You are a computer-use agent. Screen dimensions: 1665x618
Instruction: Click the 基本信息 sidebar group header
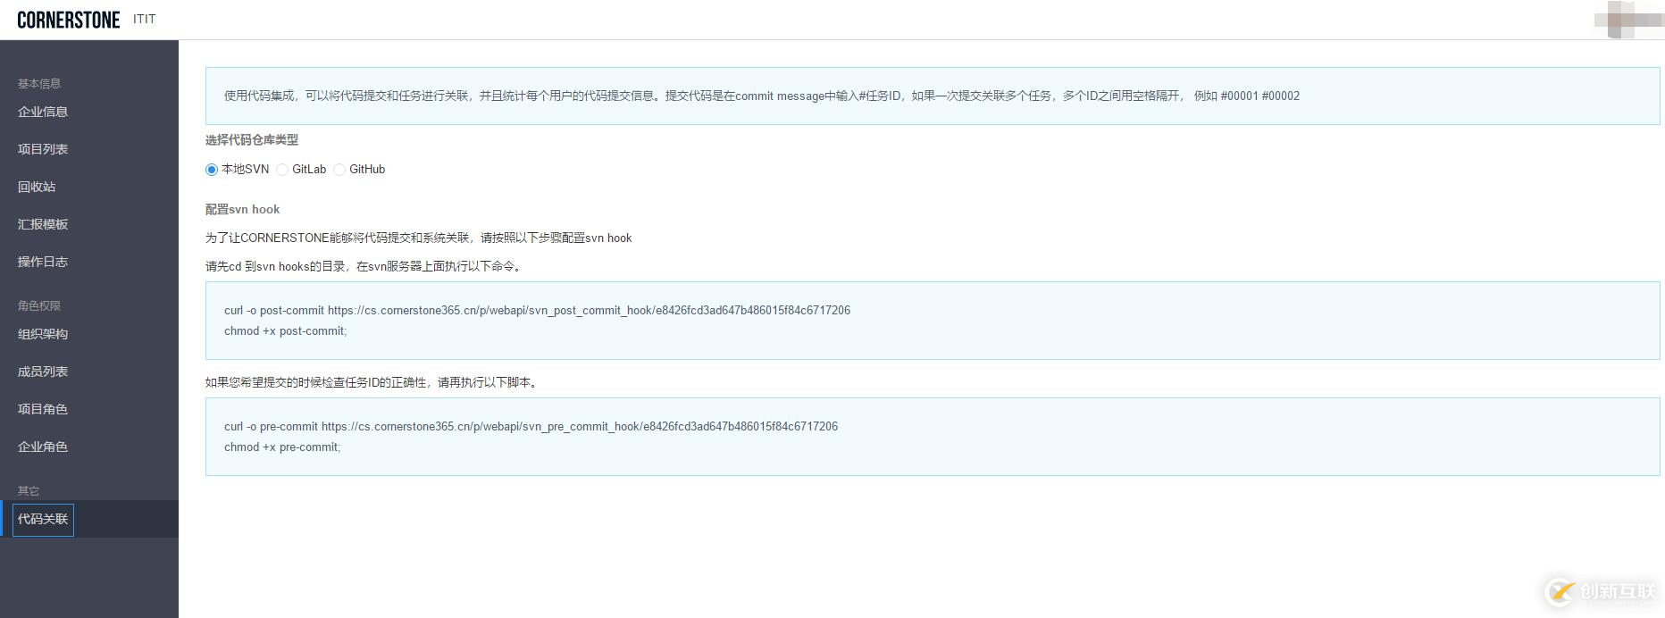(x=39, y=83)
